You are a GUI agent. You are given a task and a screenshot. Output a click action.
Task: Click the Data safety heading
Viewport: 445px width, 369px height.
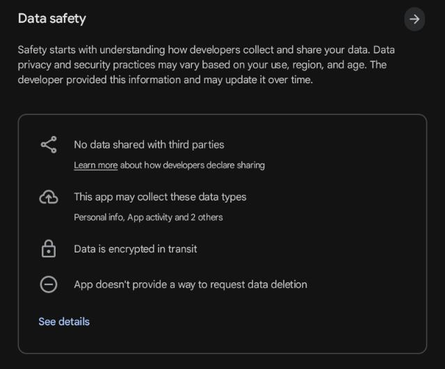(52, 19)
